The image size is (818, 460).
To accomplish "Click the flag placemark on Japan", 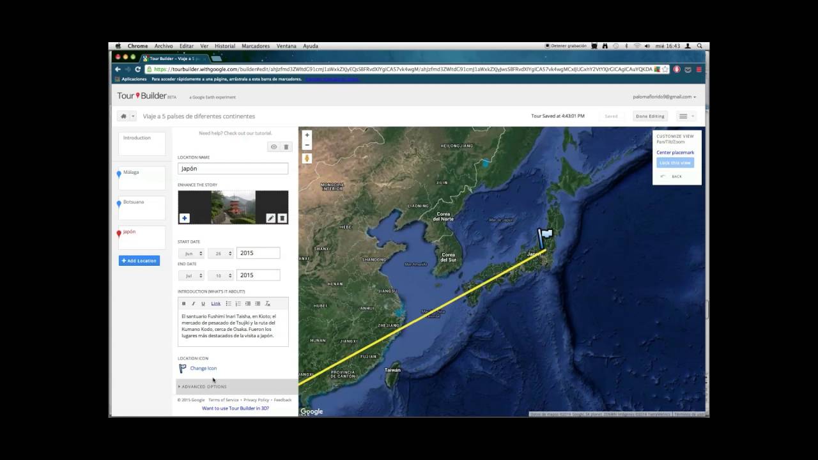I will click(x=544, y=238).
